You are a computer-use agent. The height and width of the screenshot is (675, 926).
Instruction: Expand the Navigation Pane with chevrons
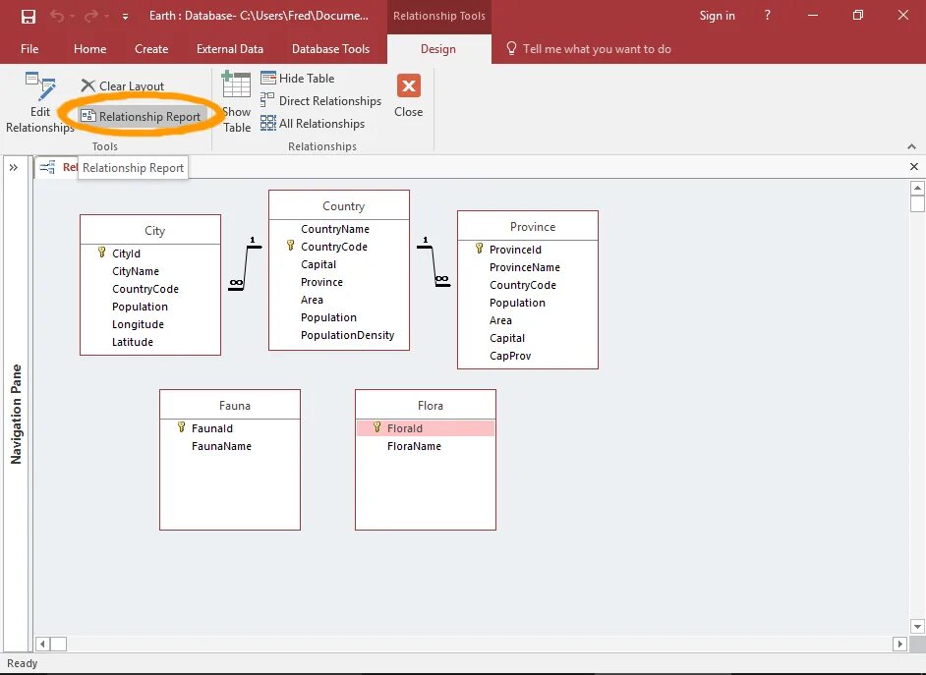click(14, 168)
